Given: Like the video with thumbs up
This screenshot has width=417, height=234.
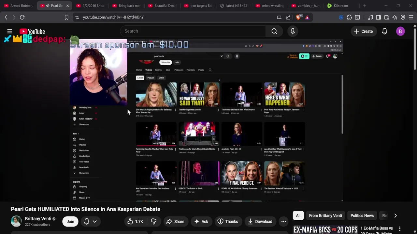Looking at the screenshot, I should point(135,221).
